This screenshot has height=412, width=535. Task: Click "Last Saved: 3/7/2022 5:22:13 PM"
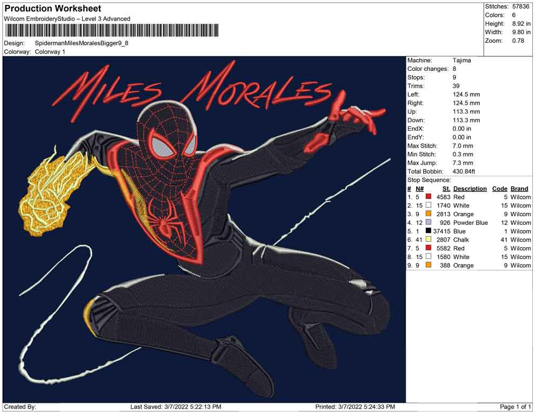click(176, 407)
